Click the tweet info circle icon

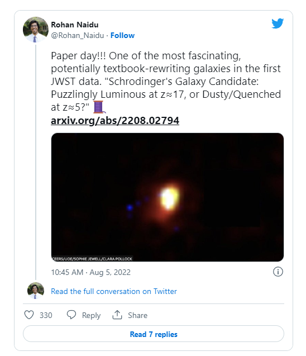coord(278,272)
